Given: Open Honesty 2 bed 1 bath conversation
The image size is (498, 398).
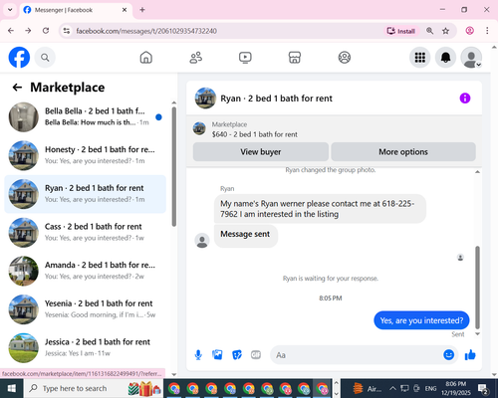Looking at the screenshot, I should click(85, 155).
